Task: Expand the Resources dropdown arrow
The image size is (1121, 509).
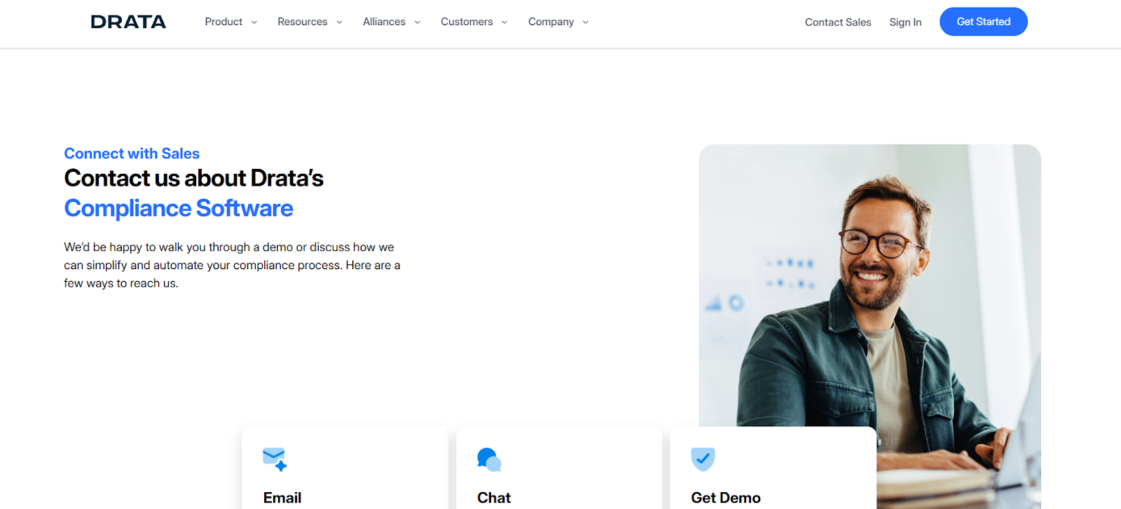Action: pyautogui.click(x=339, y=22)
